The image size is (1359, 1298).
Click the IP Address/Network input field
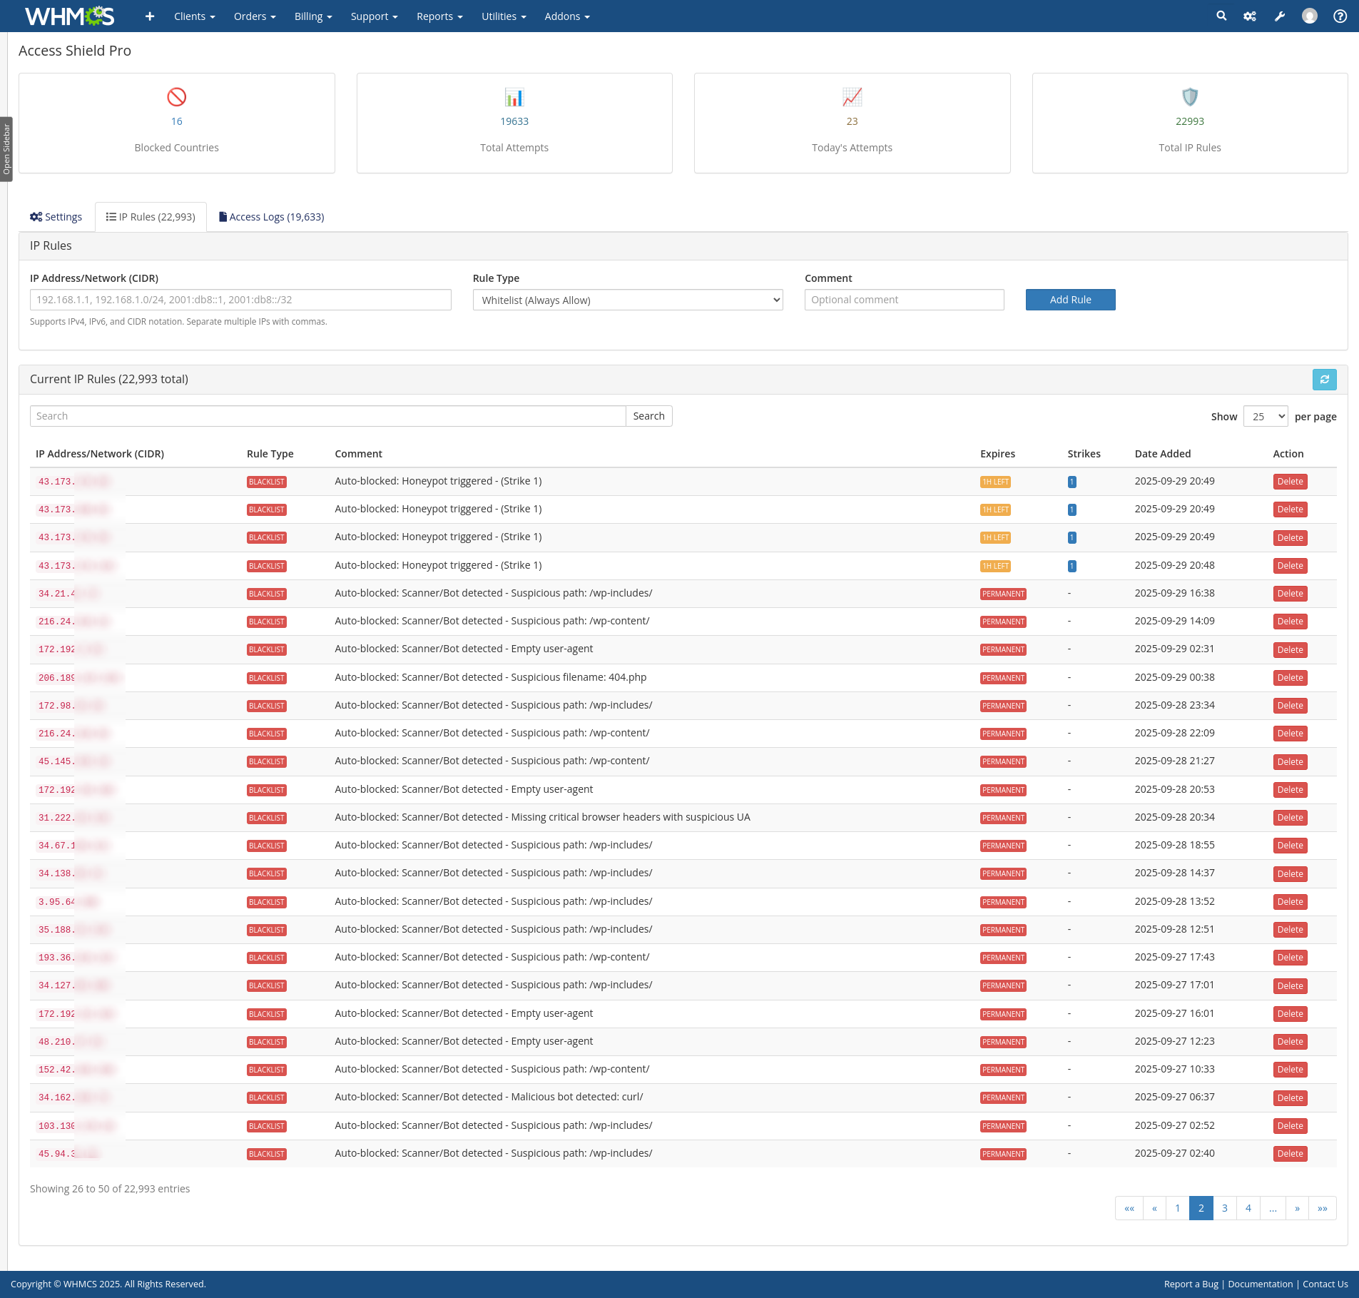coord(240,300)
